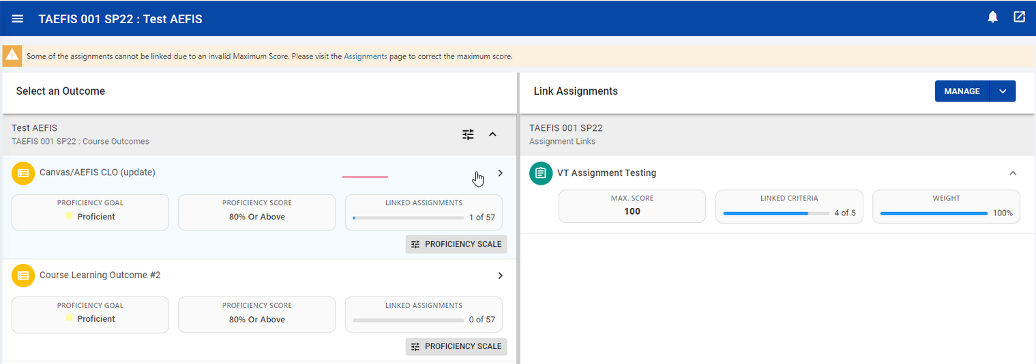Select VT Assignment Testing title

click(x=606, y=173)
